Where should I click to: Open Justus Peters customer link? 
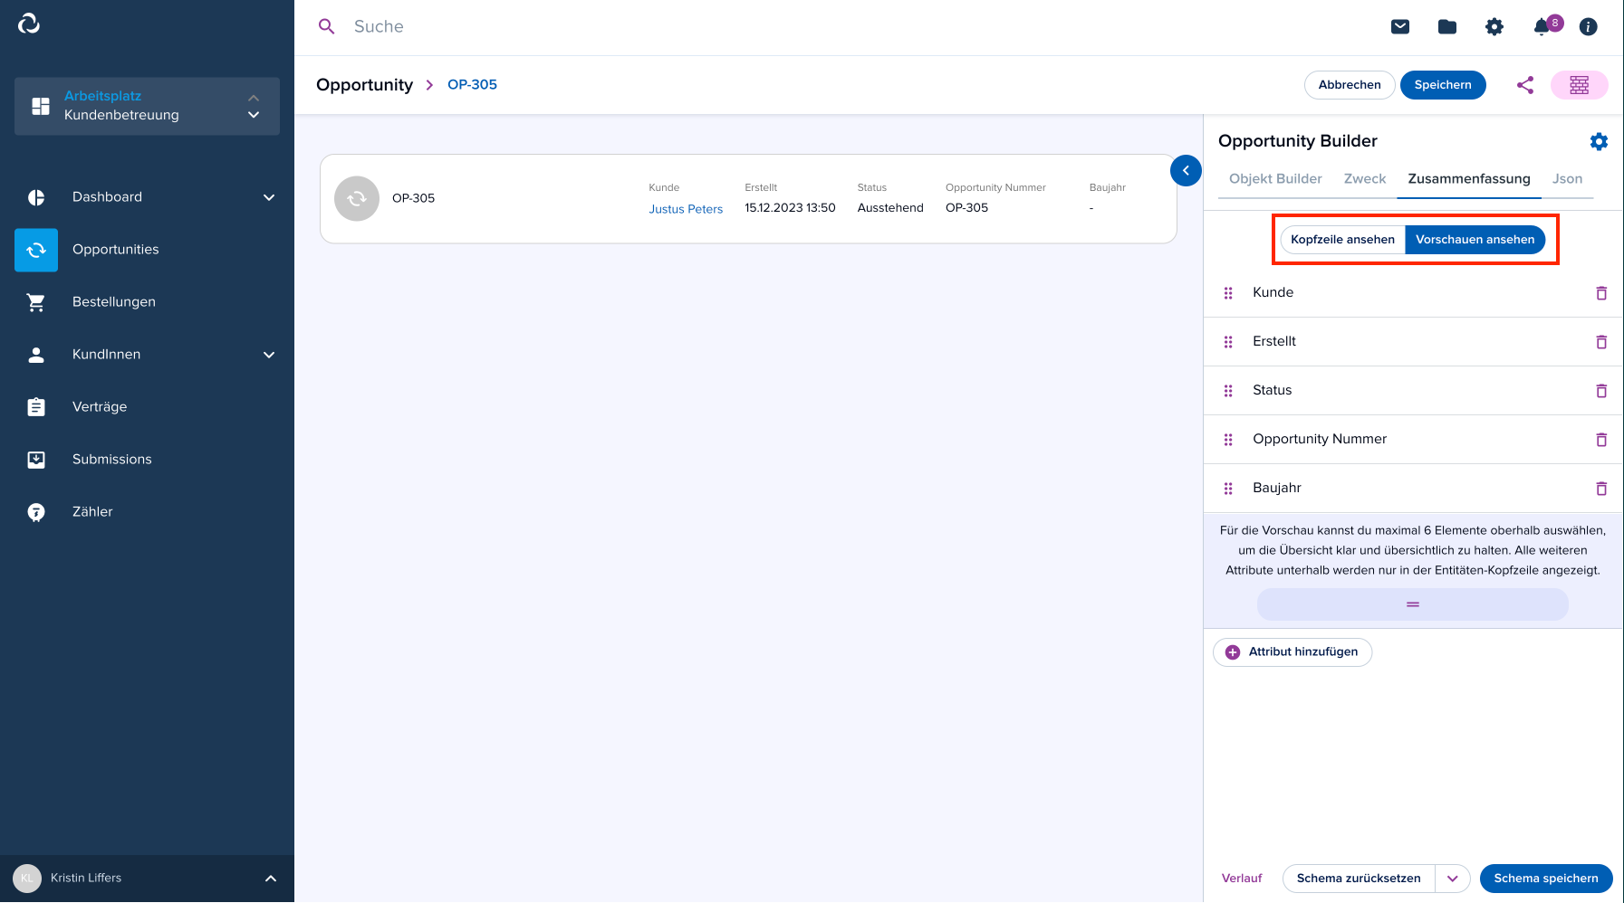(x=686, y=209)
